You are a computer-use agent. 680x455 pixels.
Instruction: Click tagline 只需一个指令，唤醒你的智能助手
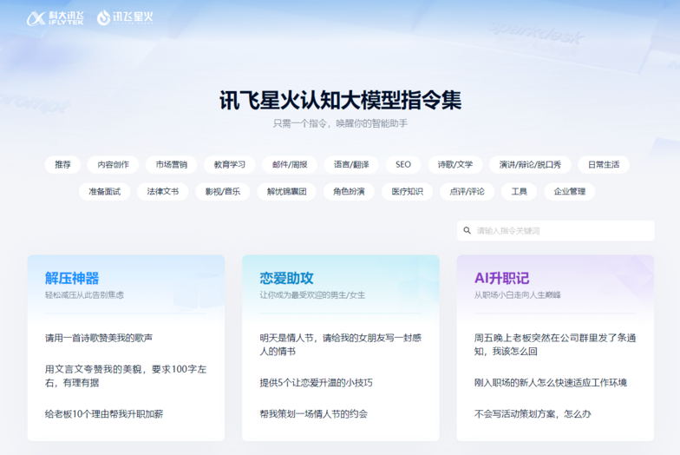[x=340, y=123]
